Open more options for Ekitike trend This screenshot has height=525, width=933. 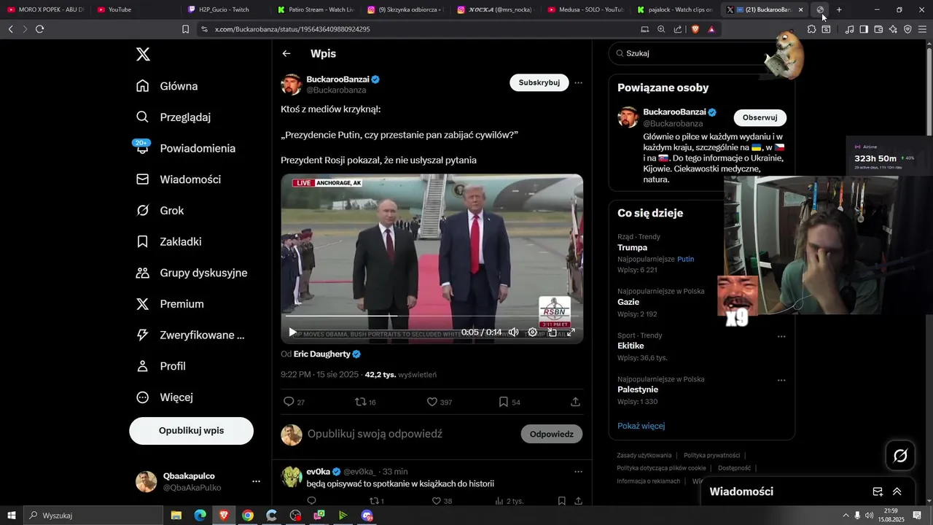[x=781, y=336]
